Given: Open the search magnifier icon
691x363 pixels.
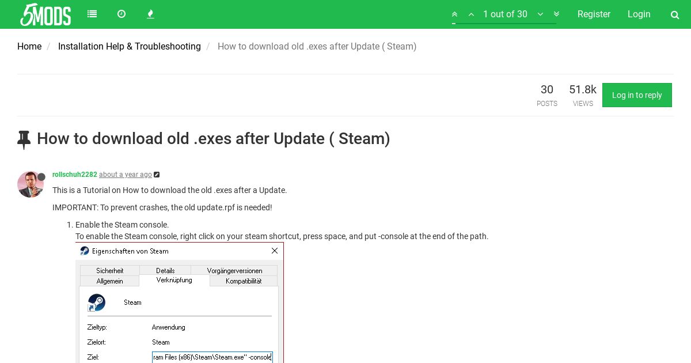Looking at the screenshot, I should tap(675, 15).
